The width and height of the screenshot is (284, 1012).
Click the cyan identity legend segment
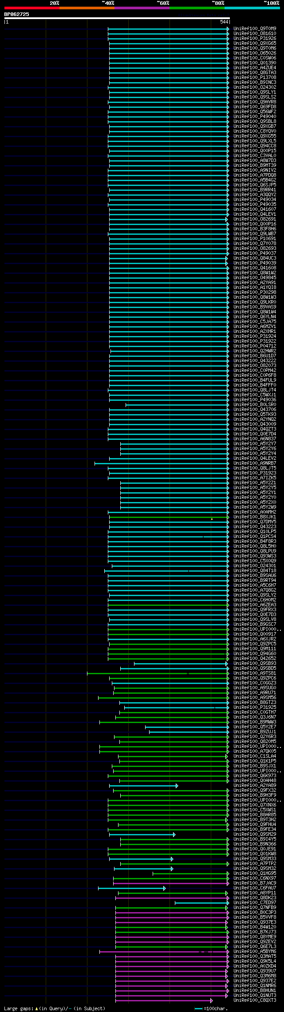click(x=252, y=8)
